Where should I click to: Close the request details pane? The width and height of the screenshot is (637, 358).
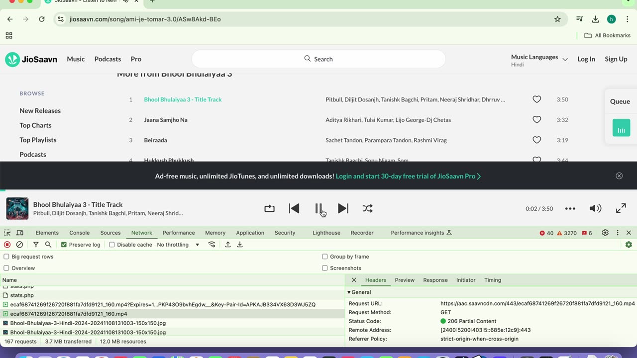(354, 280)
